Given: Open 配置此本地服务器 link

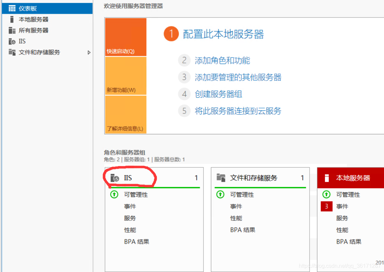Looking at the screenshot, I should 223,34.
